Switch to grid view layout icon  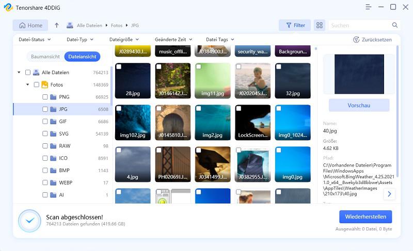click(x=319, y=25)
